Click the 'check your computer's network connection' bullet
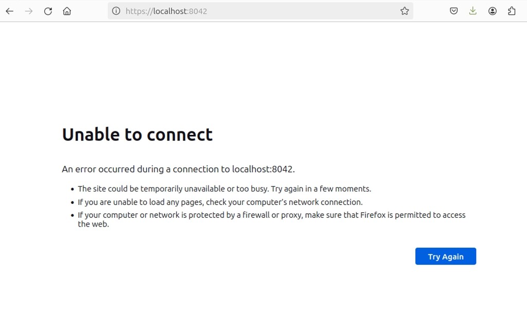The image size is (527, 325). pos(220,202)
